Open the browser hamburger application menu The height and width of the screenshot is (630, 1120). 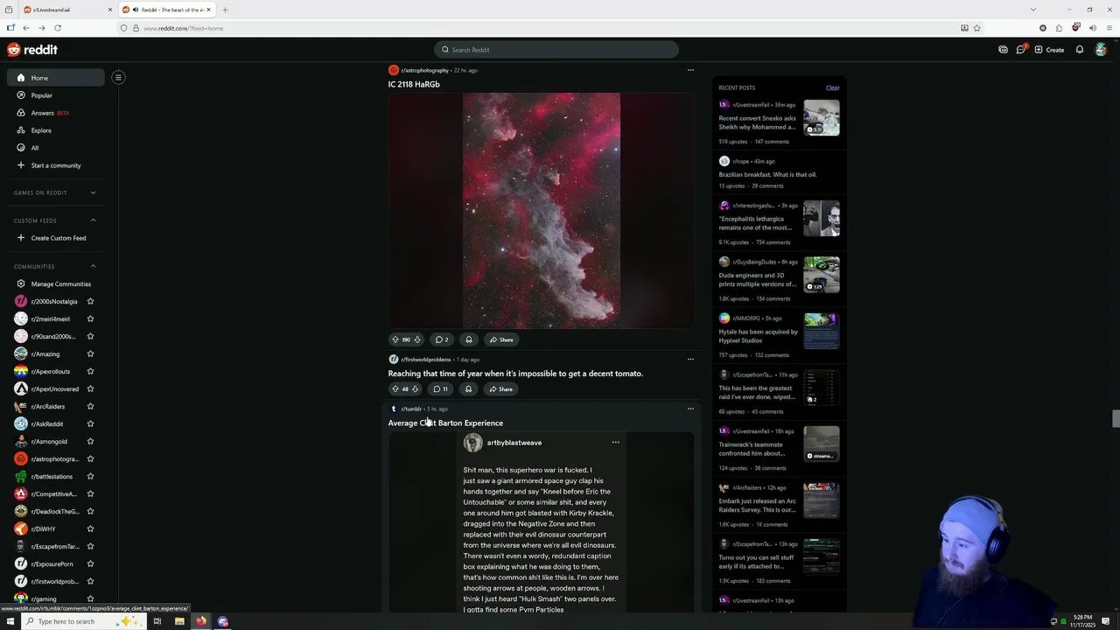1109,28
